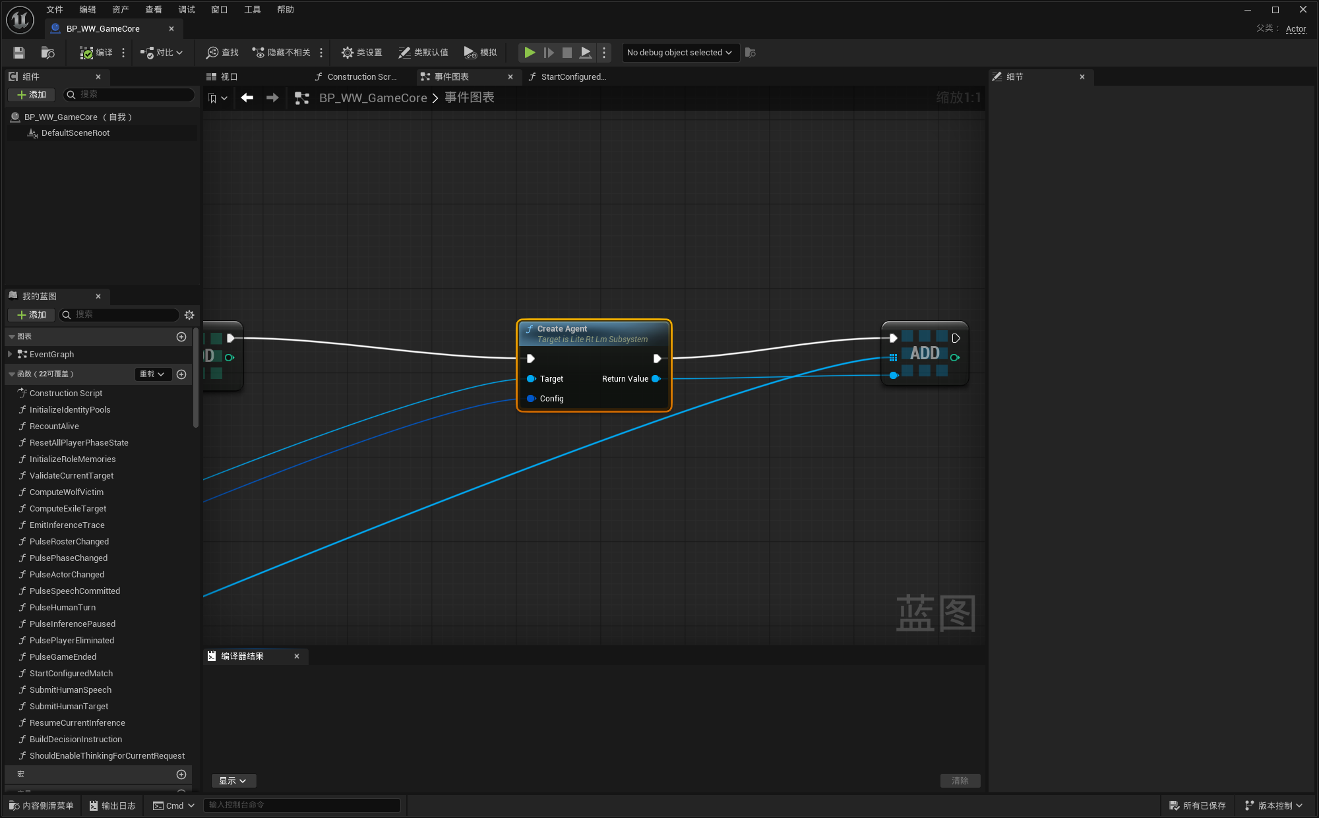This screenshot has height=818, width=1319.
Task: Add new graph with plus icon
Action: click(181, 337)
